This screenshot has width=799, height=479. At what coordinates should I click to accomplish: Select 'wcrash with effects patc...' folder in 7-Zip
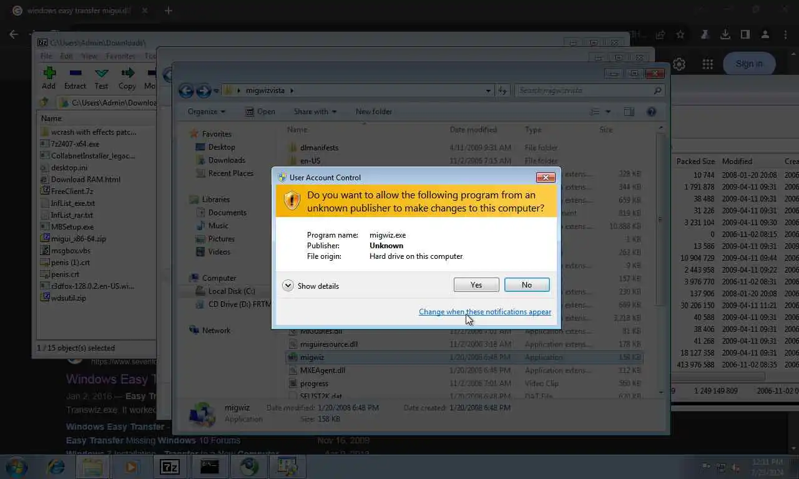click(x=94, y=132)
